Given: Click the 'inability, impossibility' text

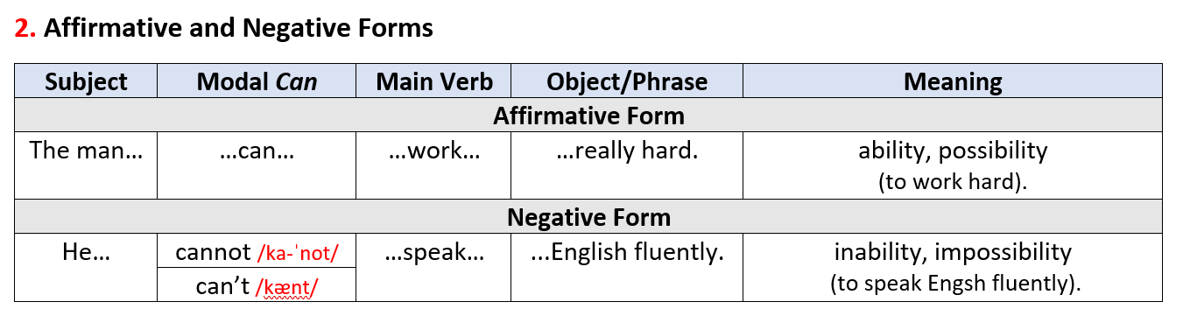Looking at the screenshot, I should tap(953, 253).
